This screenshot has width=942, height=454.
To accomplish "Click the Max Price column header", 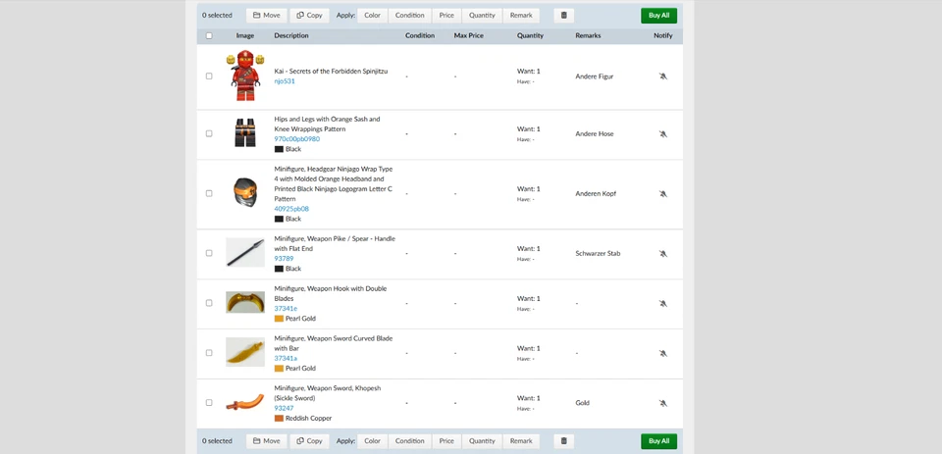I will point(469,35).
